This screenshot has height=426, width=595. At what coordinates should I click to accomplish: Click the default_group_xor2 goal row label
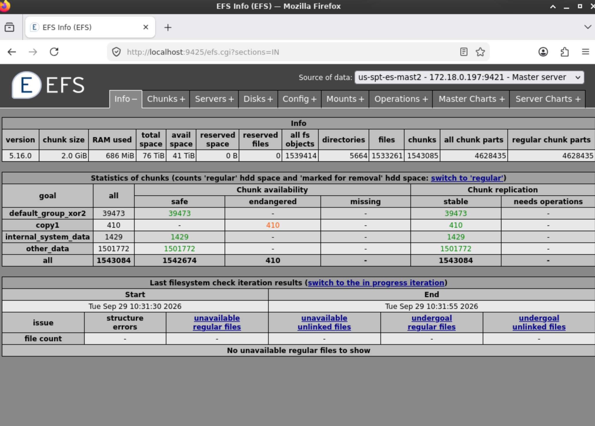(x=48, y=213)
